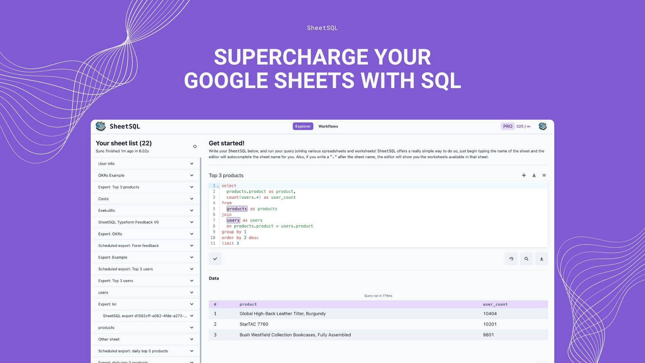Click inside the SQL editor on limit 3 line
The height and width of the screenshot is (363, 645).
pyautogui.click(x=230, y=243)
